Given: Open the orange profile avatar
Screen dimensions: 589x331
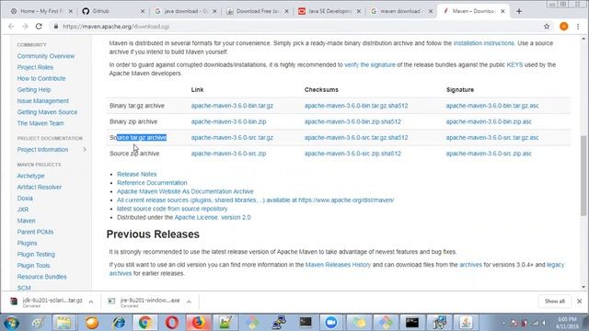Looking at the screenshot, I should pos(563,27).
